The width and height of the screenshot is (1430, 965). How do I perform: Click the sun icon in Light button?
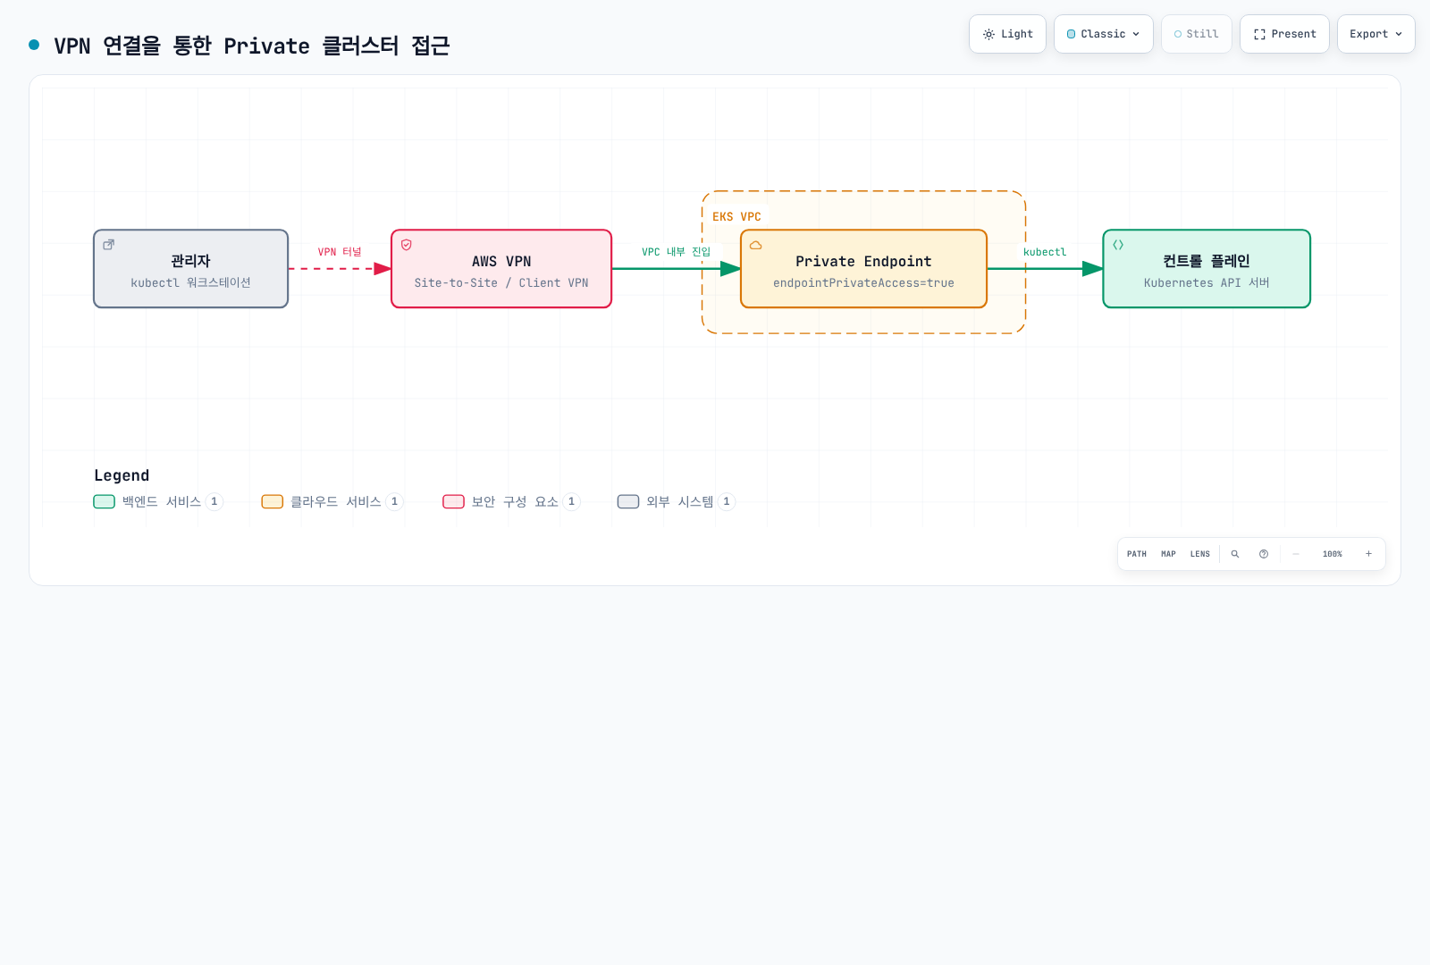click(988, 34)
